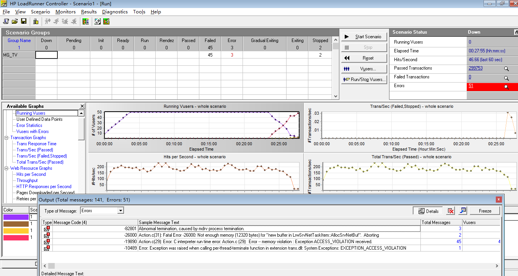The width and height of the screenshot is (518, 276).
Task: Open the 51 Errors link
Action: point(471,86)
